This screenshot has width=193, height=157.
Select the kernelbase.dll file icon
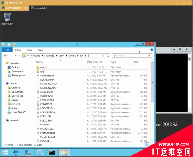click(x=38, y=76)
